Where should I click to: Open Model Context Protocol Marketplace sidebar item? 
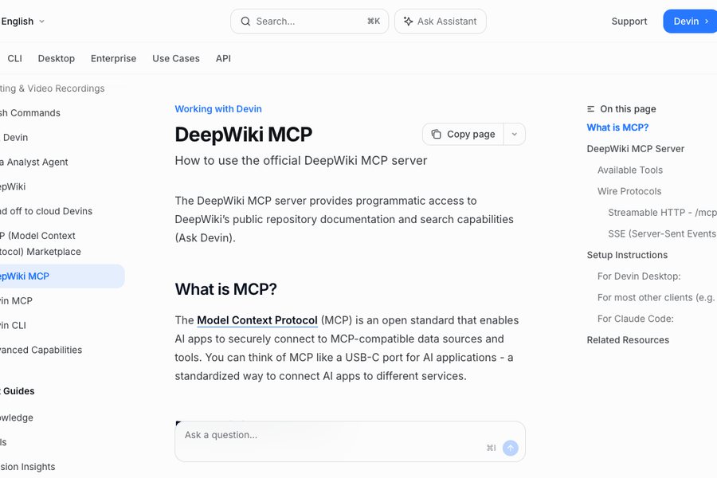pyautogui.click(x=41, y=244)
